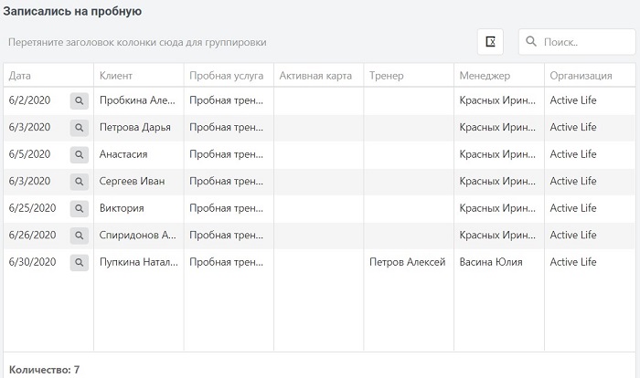Click trainer cell Петров Алексей
Screen dimensions: 640x378
[x=408, y=262]
